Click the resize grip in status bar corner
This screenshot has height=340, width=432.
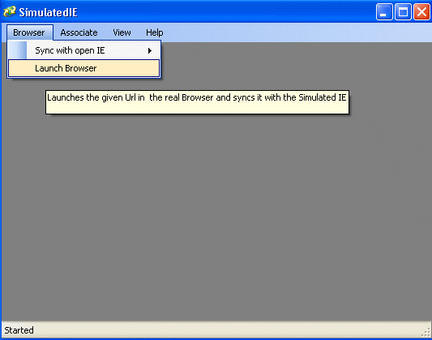426,333
